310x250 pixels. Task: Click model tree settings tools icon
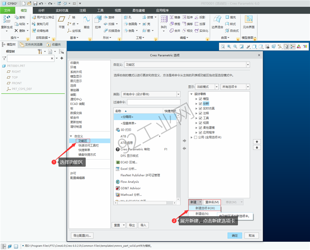point(40,52)
